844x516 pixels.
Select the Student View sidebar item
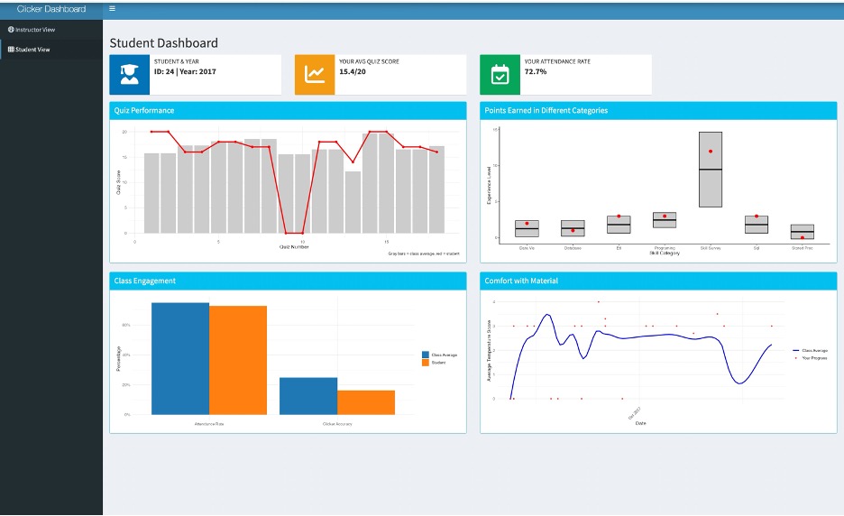pyautogui.click(x=51, y=49)
